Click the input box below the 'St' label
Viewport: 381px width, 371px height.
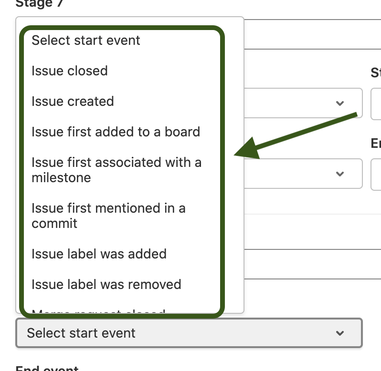[376, 103]
